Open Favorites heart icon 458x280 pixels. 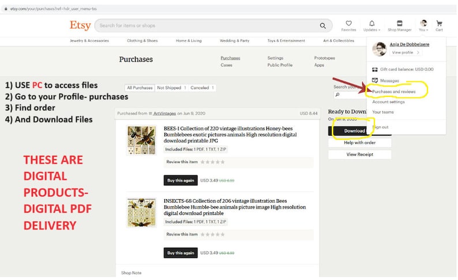(x=348, y=24)
